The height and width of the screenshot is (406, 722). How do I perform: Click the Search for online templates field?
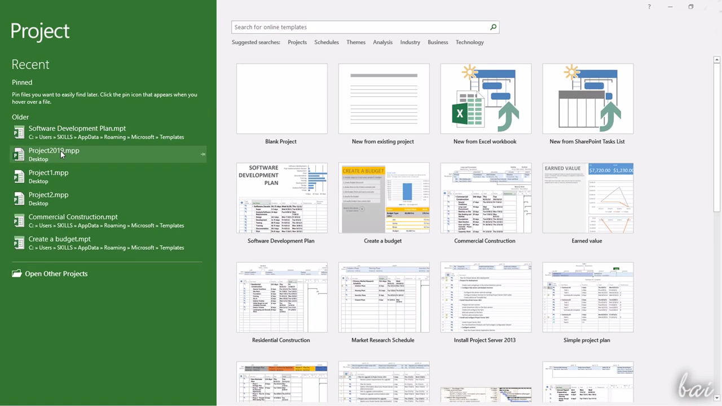(x=359, y=27)
